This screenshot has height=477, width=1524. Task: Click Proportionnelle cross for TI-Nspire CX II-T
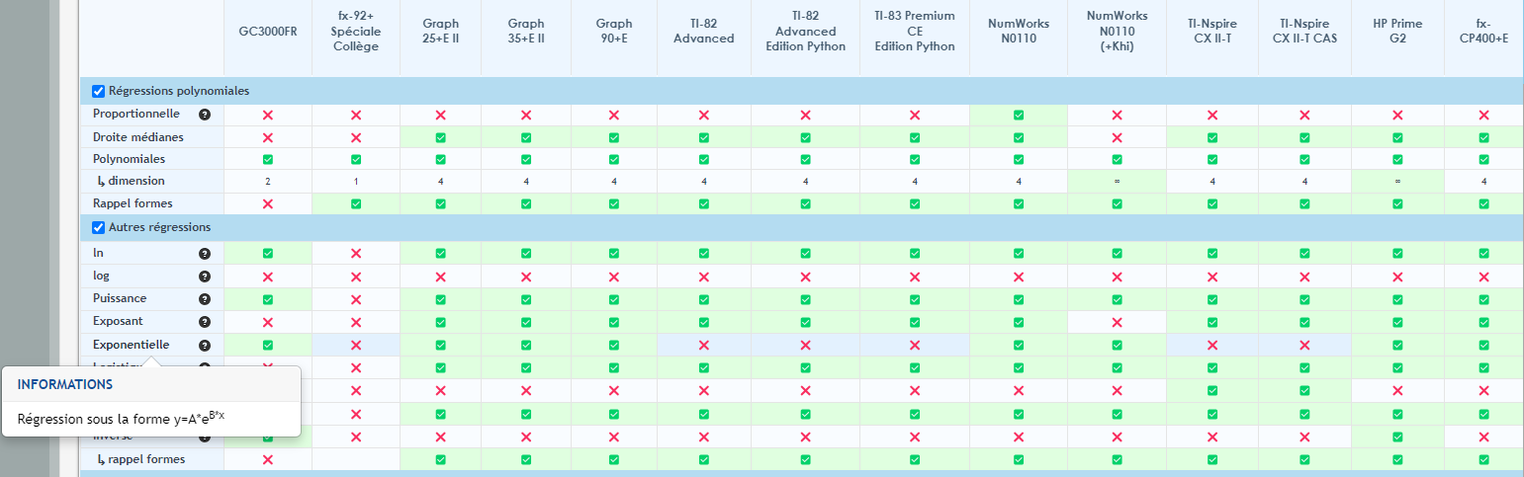(1212, 115)
